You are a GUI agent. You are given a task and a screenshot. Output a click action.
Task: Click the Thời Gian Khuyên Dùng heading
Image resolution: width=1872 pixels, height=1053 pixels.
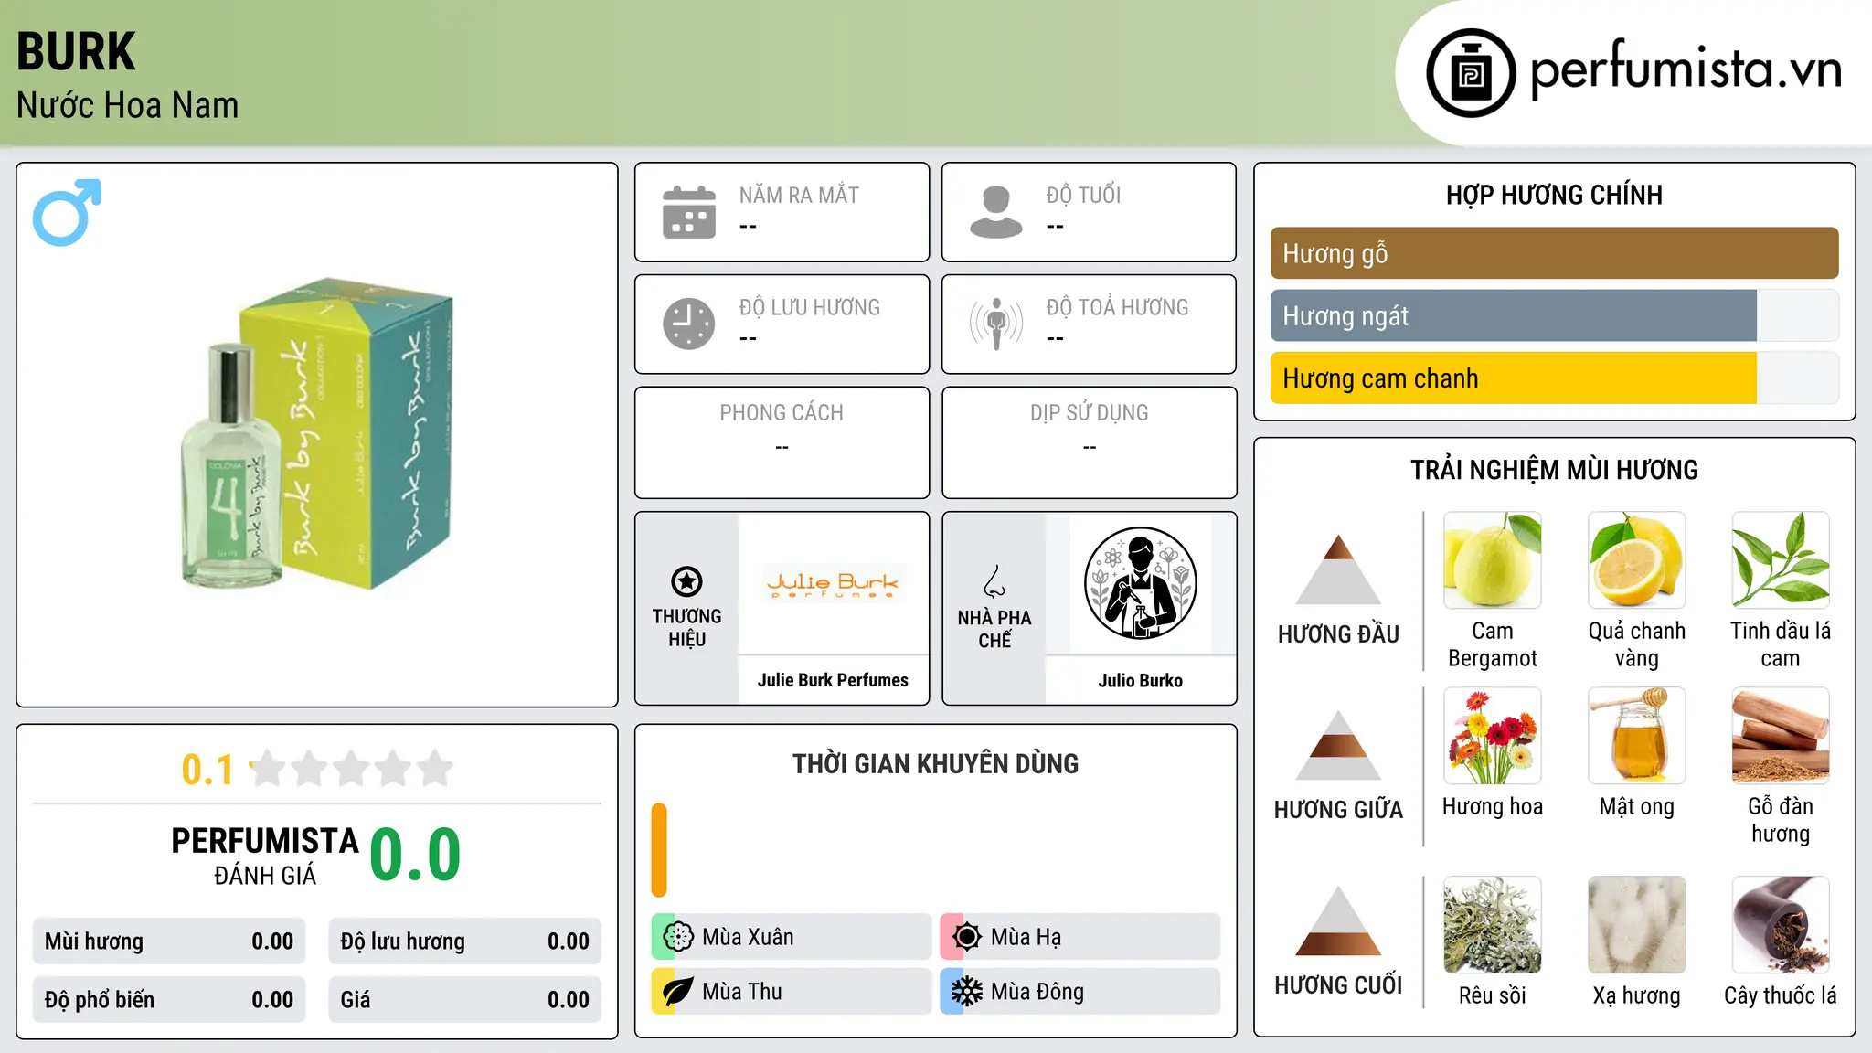tap(935, 763)
